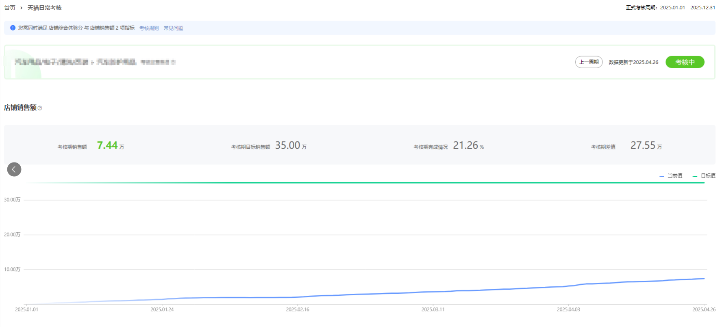The height and width of the screenshot is (327, 722).
Task: Click the blue info icon in notice bar
Action: click(x=13, y=28)
